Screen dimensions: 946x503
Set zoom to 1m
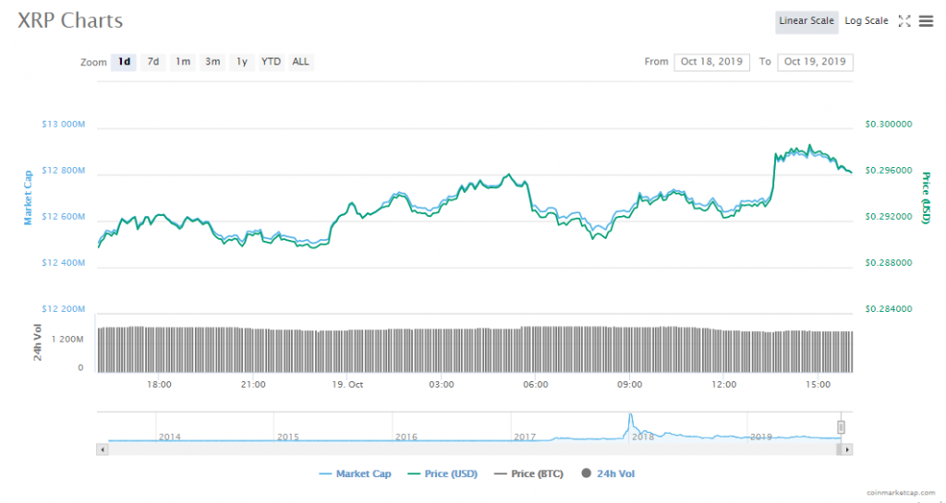click(x=183, y=62)
